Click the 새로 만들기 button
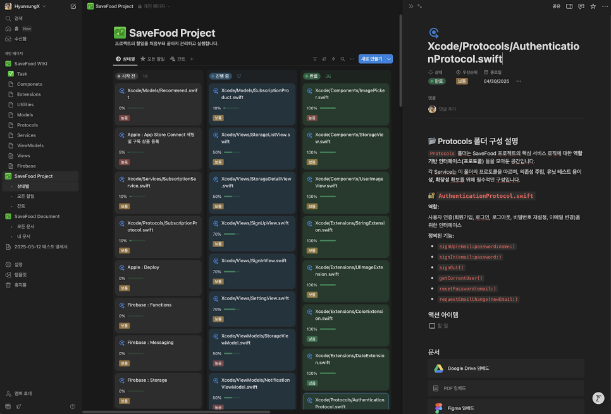 click(x=372, y=59)
